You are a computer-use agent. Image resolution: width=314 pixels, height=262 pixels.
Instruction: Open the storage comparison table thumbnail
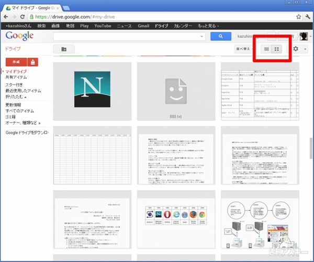pos(260,91)
